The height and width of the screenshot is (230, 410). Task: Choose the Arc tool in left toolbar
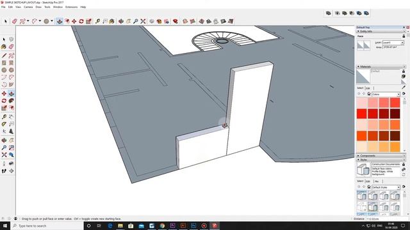point(4,77)
